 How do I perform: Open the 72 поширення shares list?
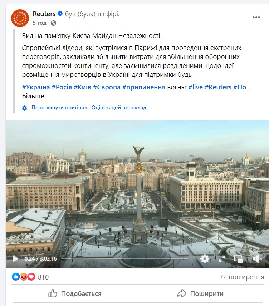coord(242,277)
